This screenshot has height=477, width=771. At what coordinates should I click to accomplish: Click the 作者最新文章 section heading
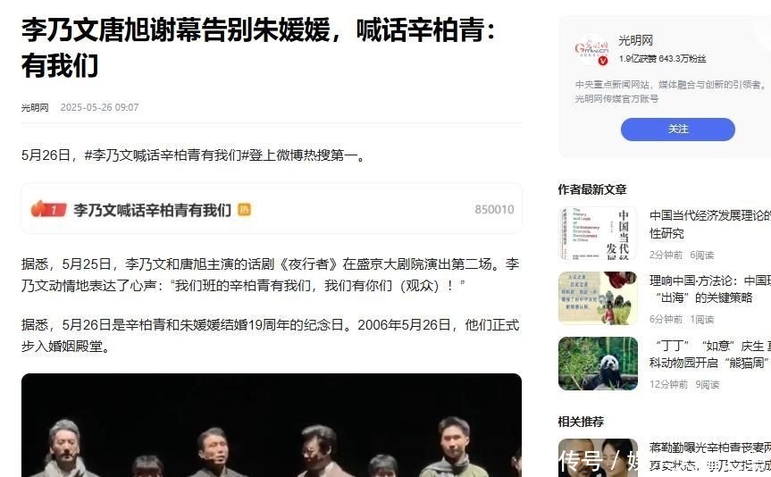592,189
